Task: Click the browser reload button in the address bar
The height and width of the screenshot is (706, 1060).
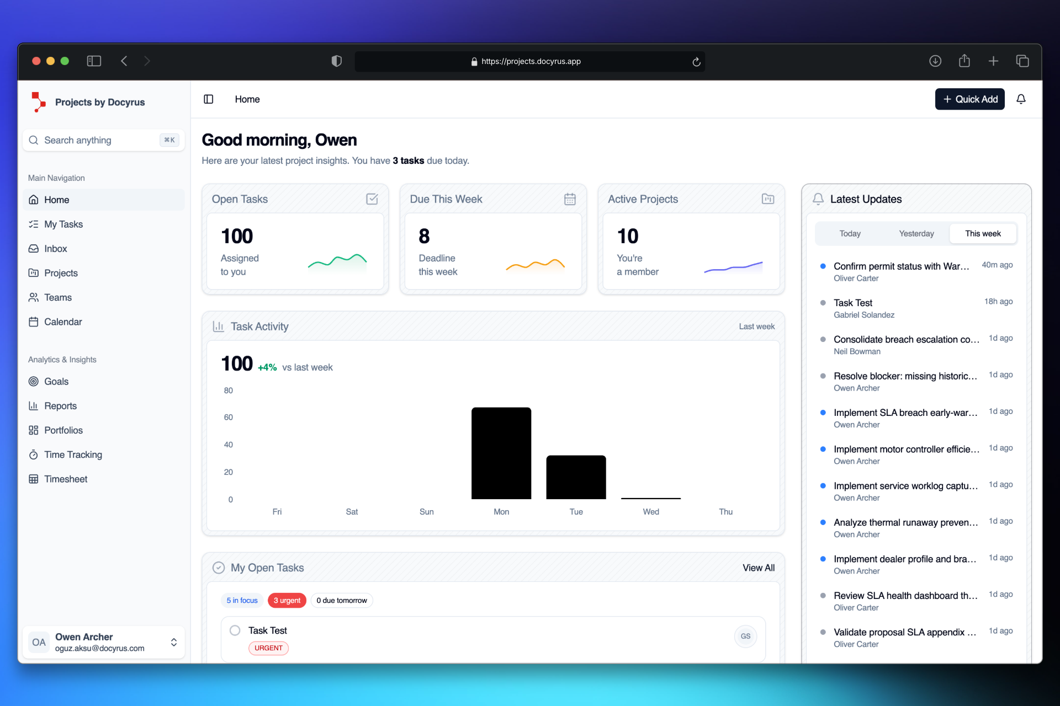Action: [696, 61]
